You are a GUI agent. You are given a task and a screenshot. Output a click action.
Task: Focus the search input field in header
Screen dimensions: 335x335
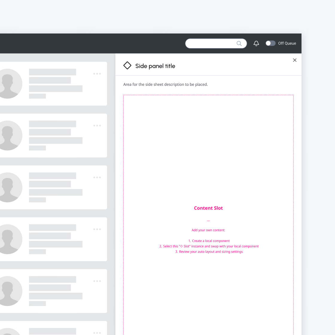click(211, 43)
